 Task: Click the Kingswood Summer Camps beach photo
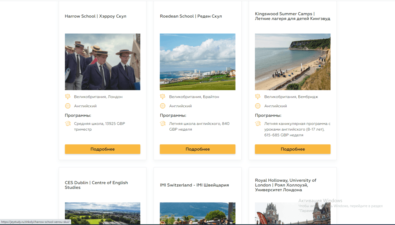point(293,62)
